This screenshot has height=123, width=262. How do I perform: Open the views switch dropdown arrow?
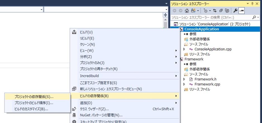(198, 11)
